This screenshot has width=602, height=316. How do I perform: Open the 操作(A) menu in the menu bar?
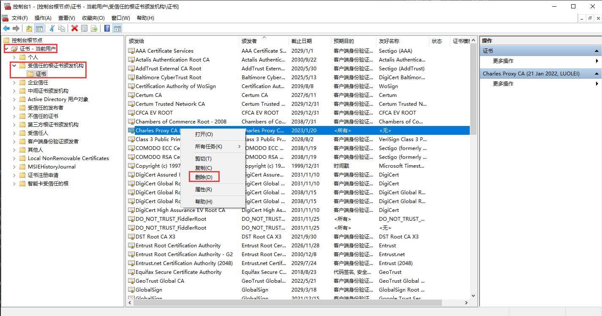[43, 18]
